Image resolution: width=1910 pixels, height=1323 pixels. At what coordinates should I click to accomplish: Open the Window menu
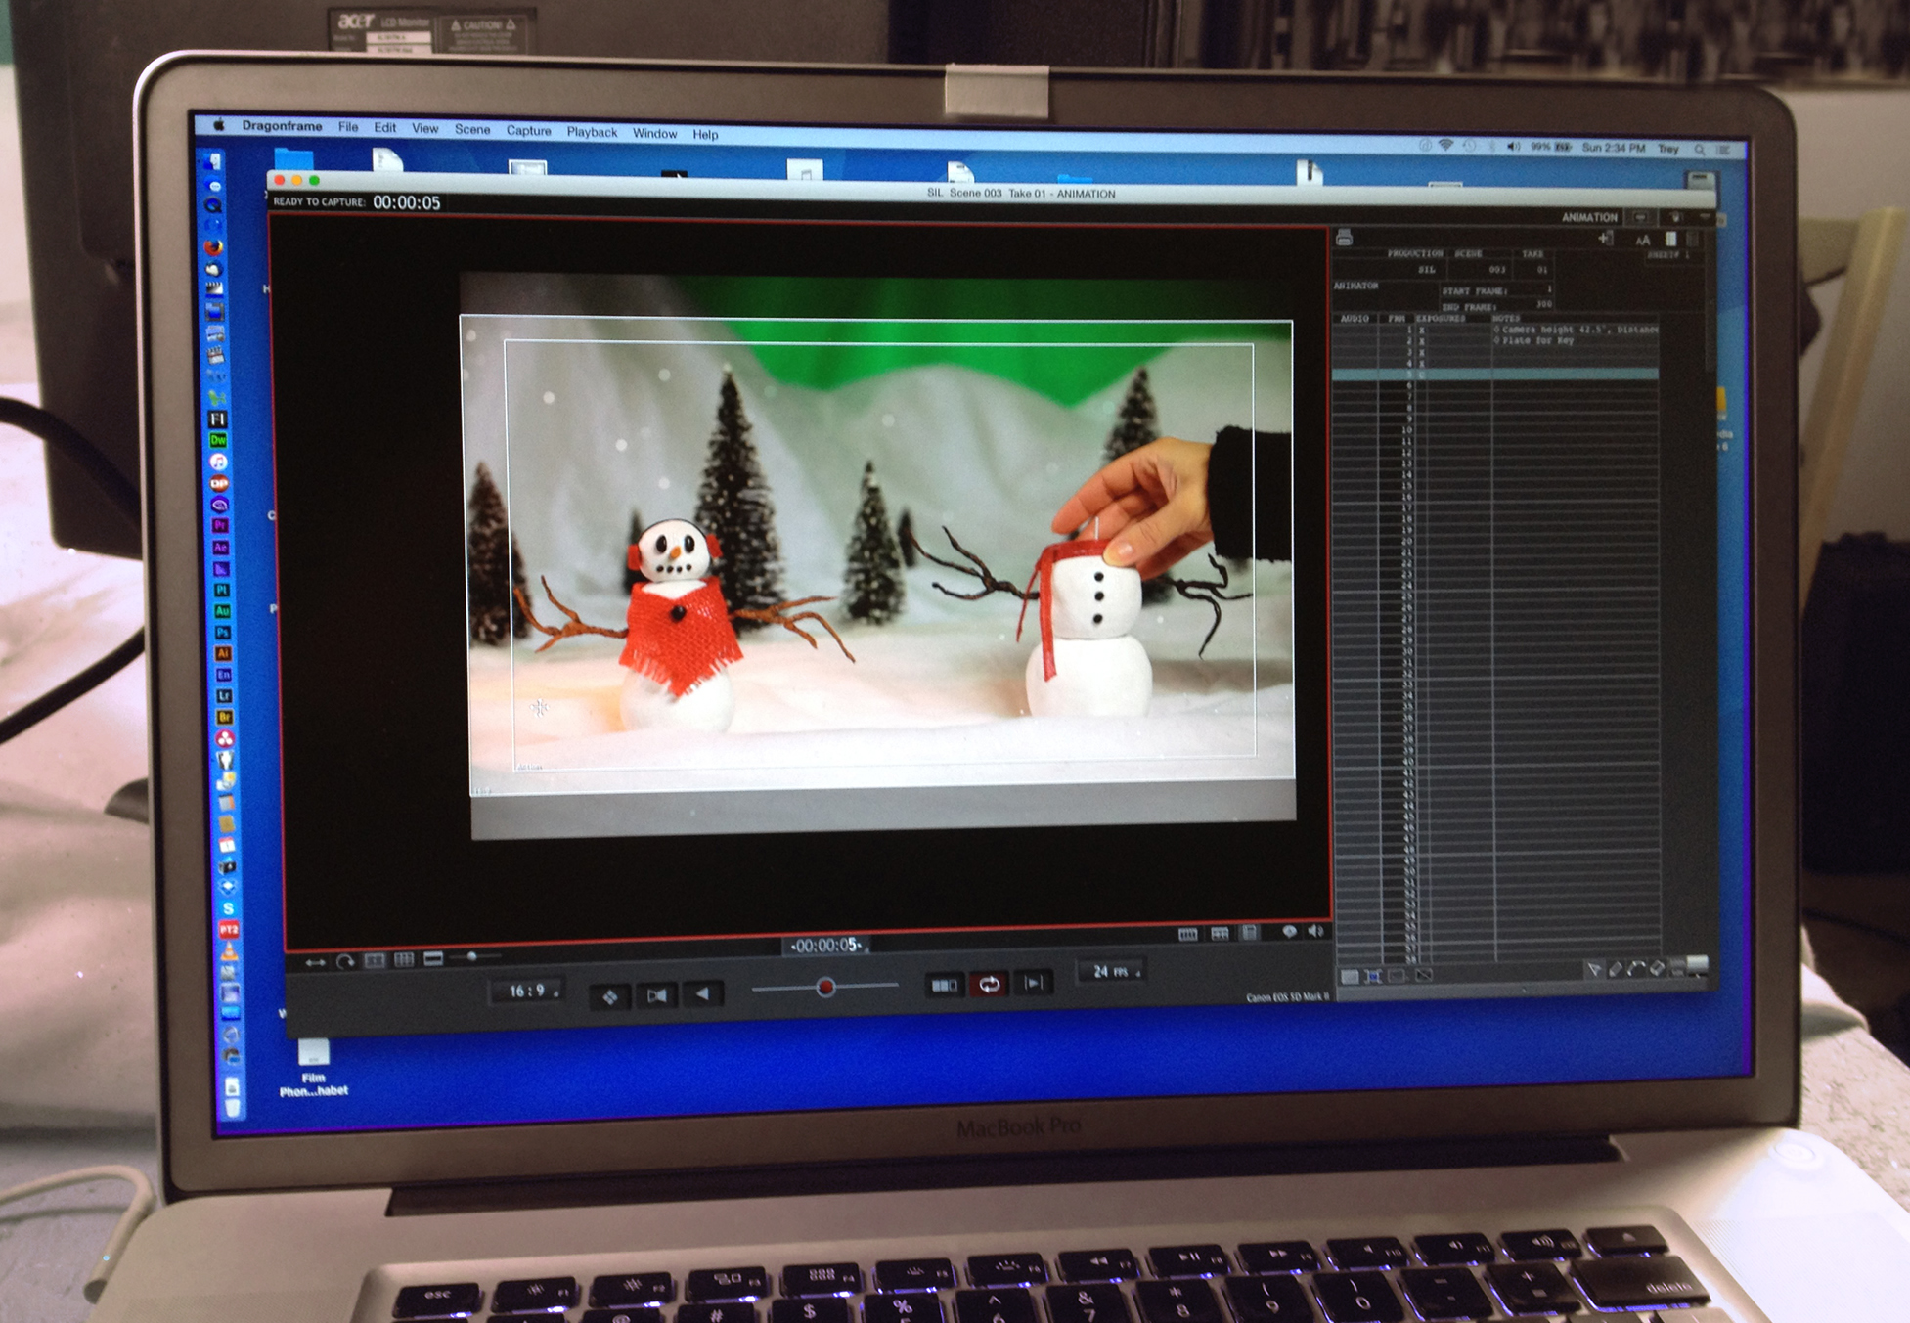point(654,134)
